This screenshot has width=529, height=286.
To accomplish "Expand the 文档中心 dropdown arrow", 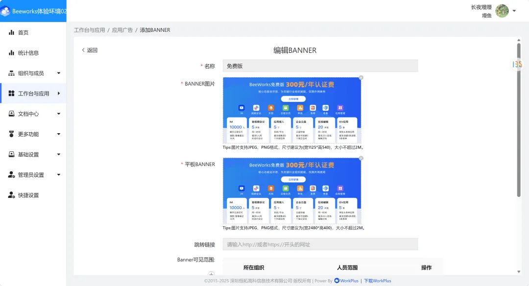I will [x=59, y=114].
